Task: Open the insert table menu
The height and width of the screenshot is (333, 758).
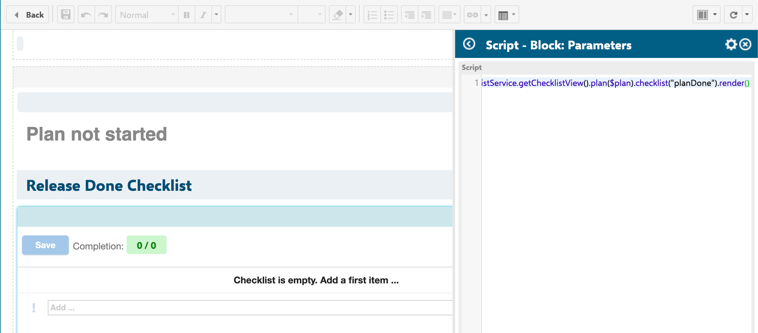Action: 507,15
